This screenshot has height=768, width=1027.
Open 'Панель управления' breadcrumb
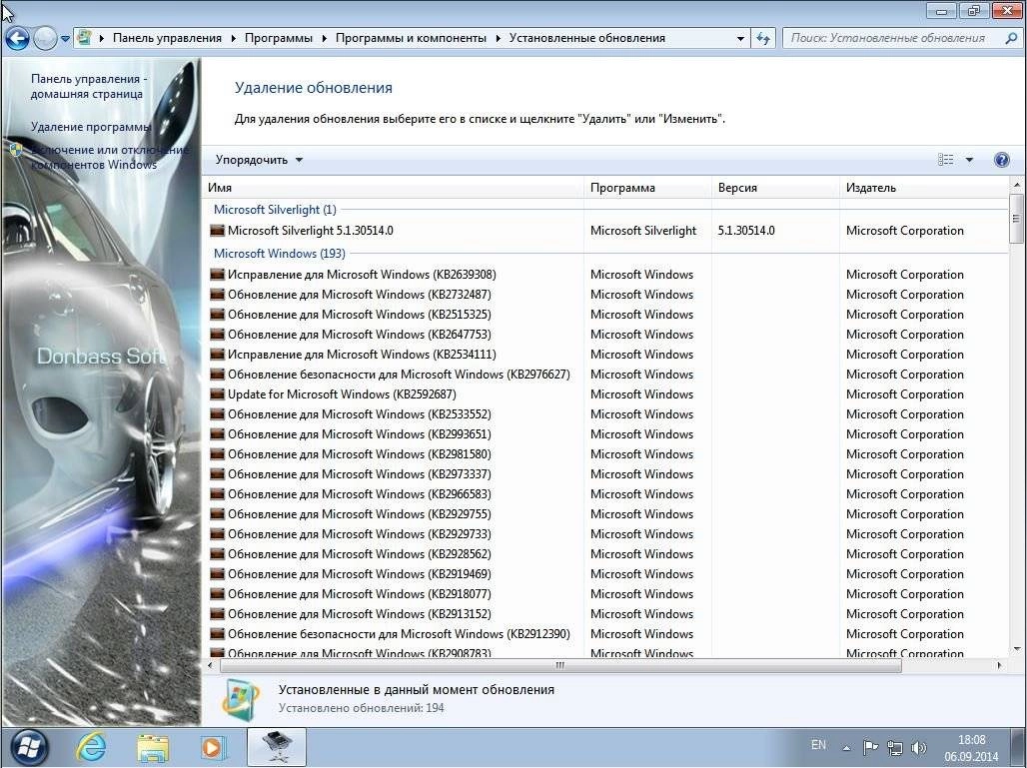tap(167, 38)
